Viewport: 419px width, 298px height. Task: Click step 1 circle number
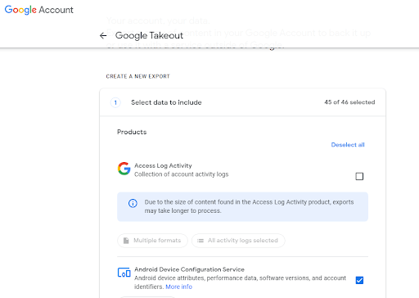click(115, 102)
